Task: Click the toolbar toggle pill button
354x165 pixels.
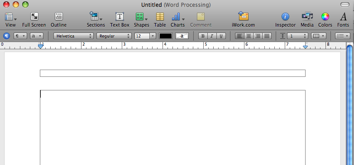Action: click(345, 5)
